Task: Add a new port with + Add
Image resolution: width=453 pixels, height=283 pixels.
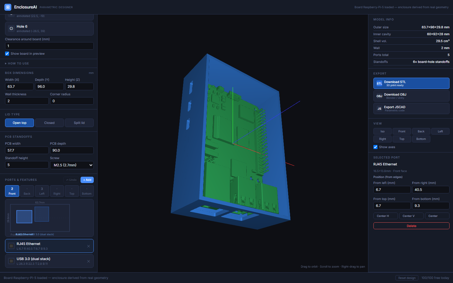Action: [x=87, y=180]
